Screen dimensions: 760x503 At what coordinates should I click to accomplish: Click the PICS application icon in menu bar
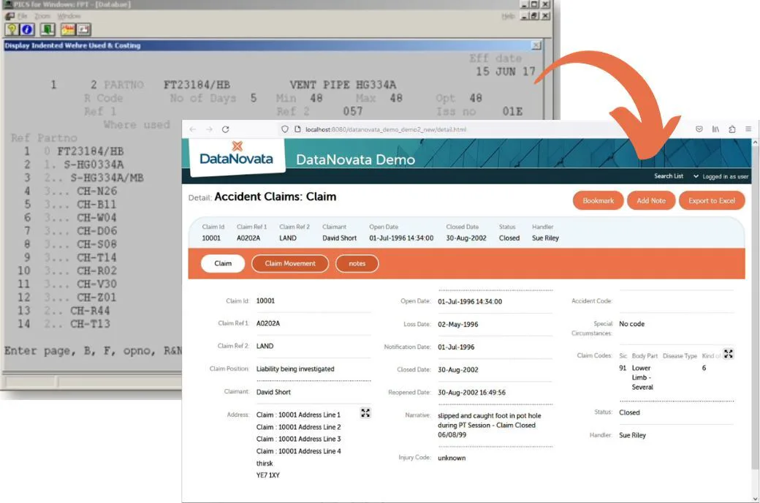pos(9,16)
